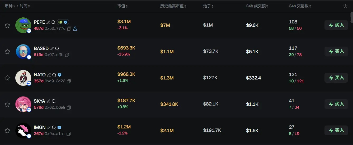Open the PEPE holder profile icon
Screen dimensions: 353x145
(75, 29)
